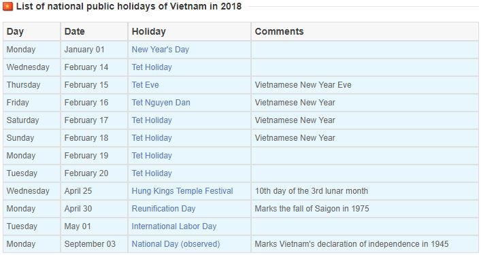Open the International Labor Day link
481x255 pixels.
tap(174, 226)
